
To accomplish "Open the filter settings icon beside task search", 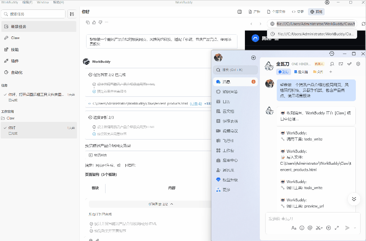I will click(72, 14).
